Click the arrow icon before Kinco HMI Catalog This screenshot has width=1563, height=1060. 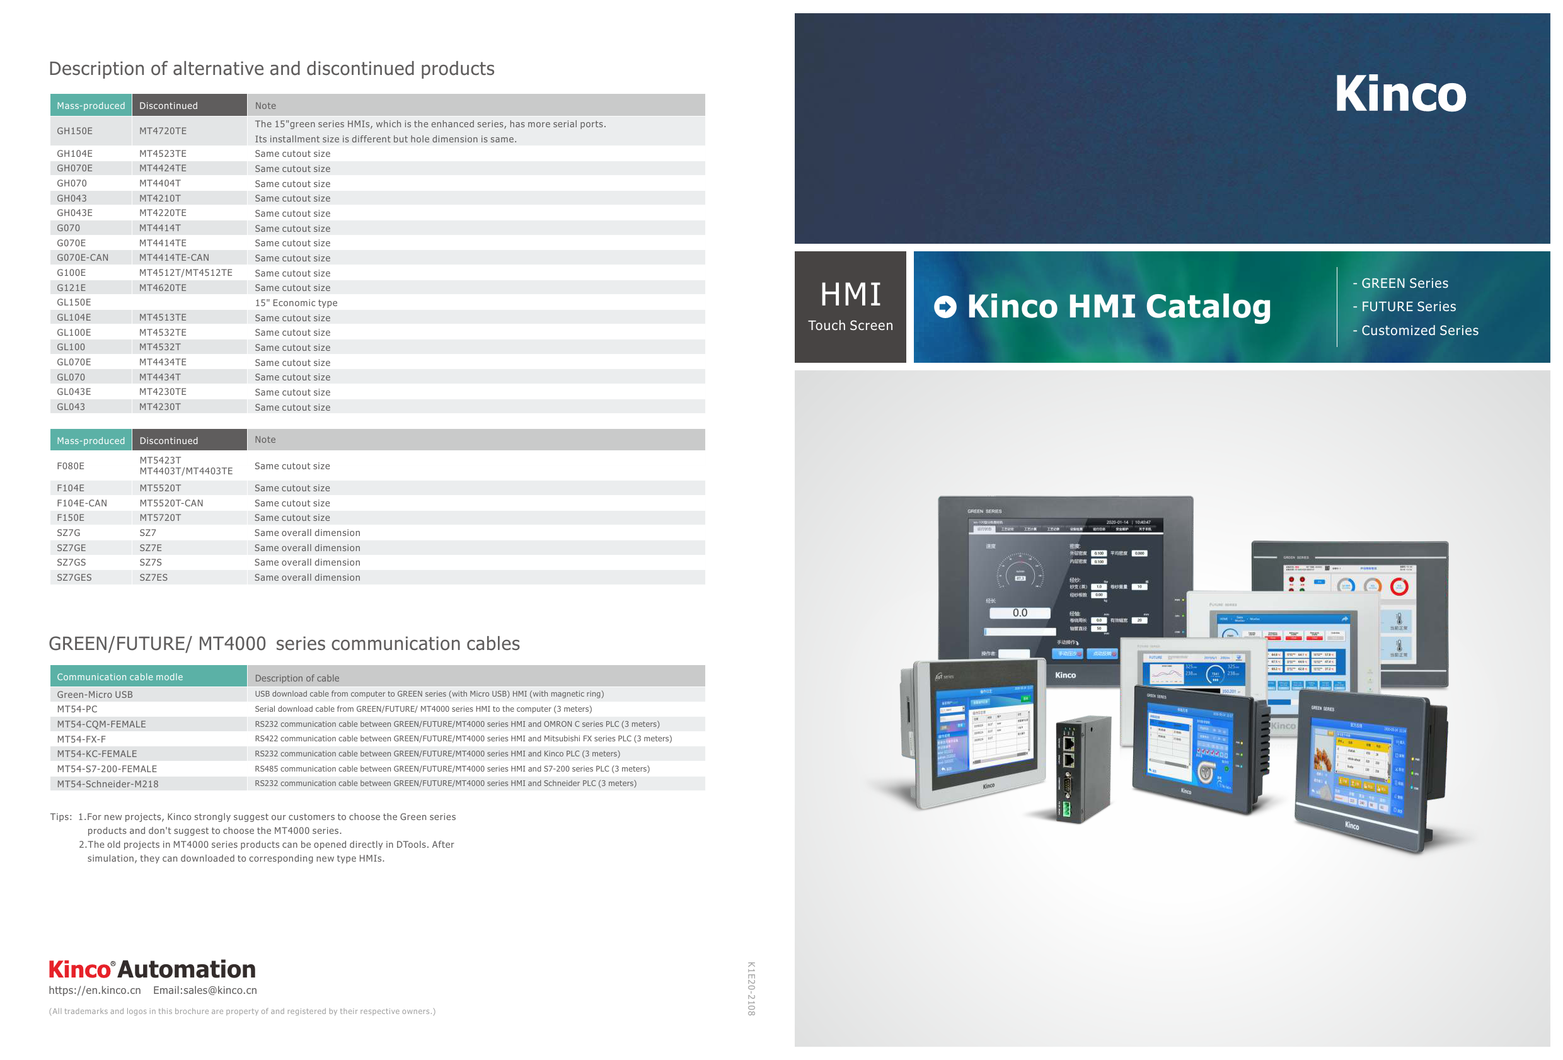945,307
